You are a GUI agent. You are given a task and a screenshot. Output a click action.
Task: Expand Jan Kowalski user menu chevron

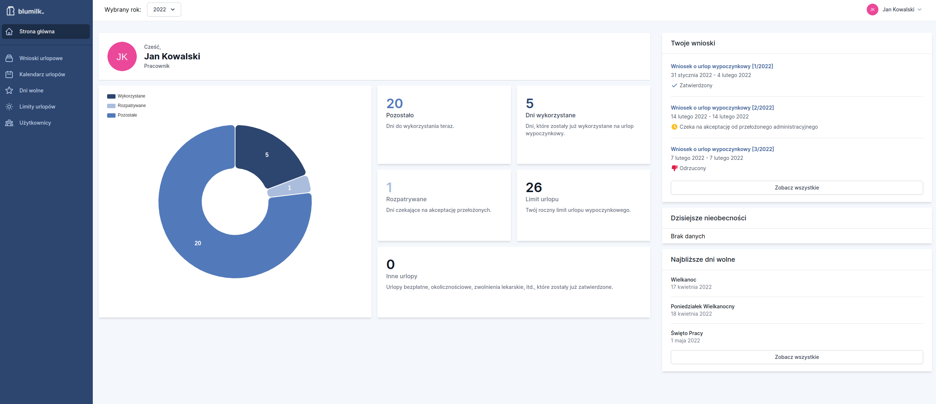[919, 10]
